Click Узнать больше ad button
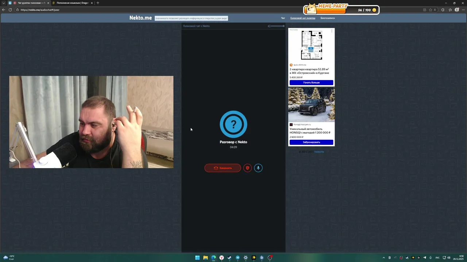467x262 pixels. pyautogui.click(x=311, y=83)
